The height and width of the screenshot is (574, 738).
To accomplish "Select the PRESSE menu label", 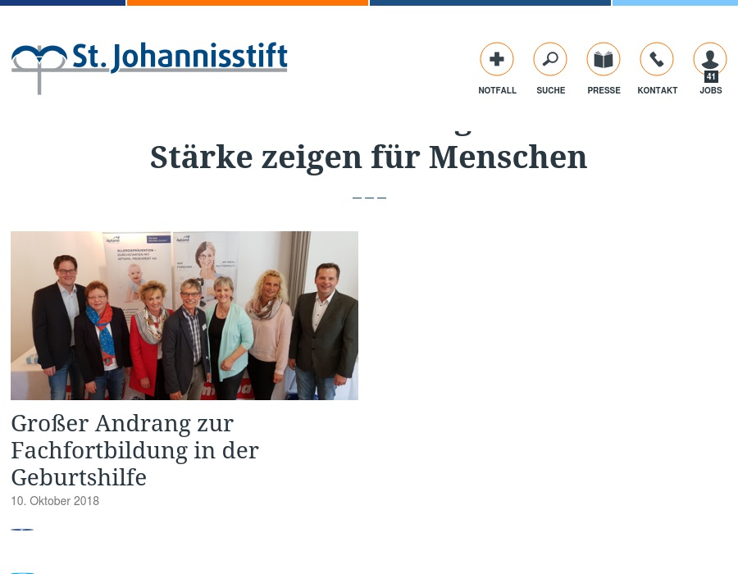I will pyautogui.click(x=604, y=91).
